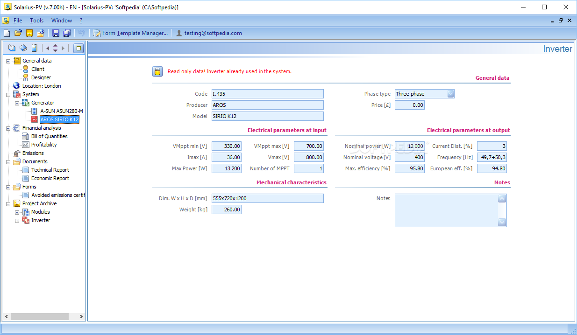The image size is (577, 335).
Task: Click the greyed Undo arrow icon
Action: [82, 33]
